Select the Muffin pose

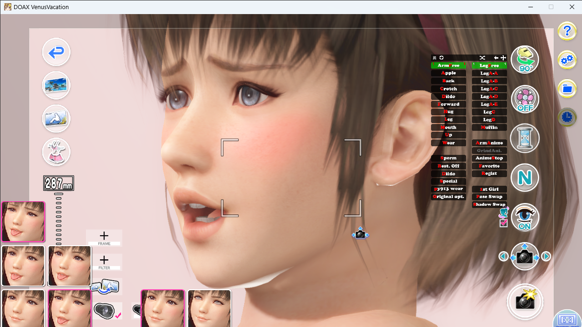pos(489,127)
